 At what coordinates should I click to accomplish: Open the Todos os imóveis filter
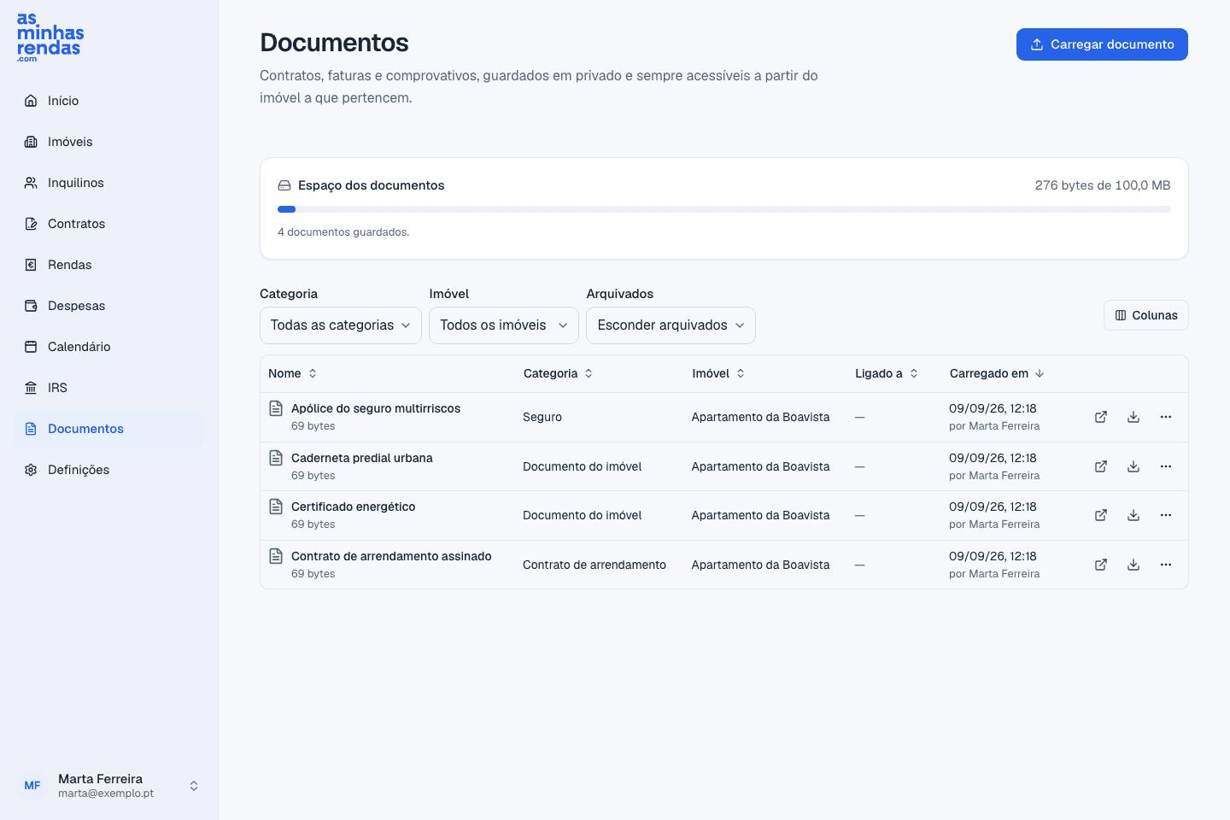504,325
